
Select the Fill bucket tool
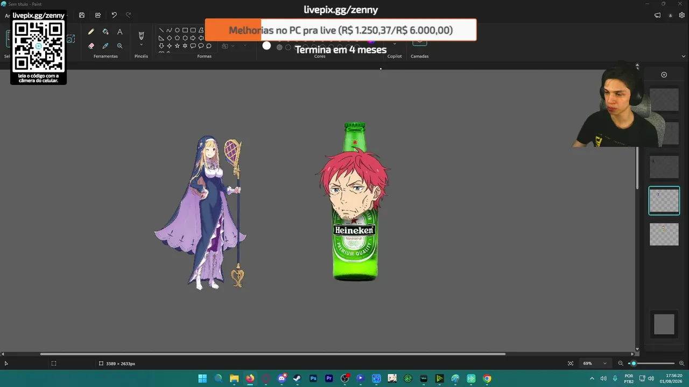point(106,32)
